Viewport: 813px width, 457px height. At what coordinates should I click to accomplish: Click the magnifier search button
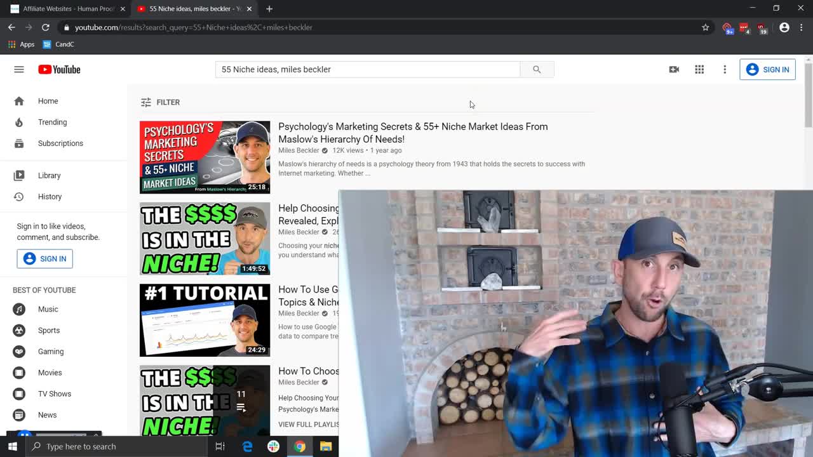pyautogui.click(x=537, y=69)
